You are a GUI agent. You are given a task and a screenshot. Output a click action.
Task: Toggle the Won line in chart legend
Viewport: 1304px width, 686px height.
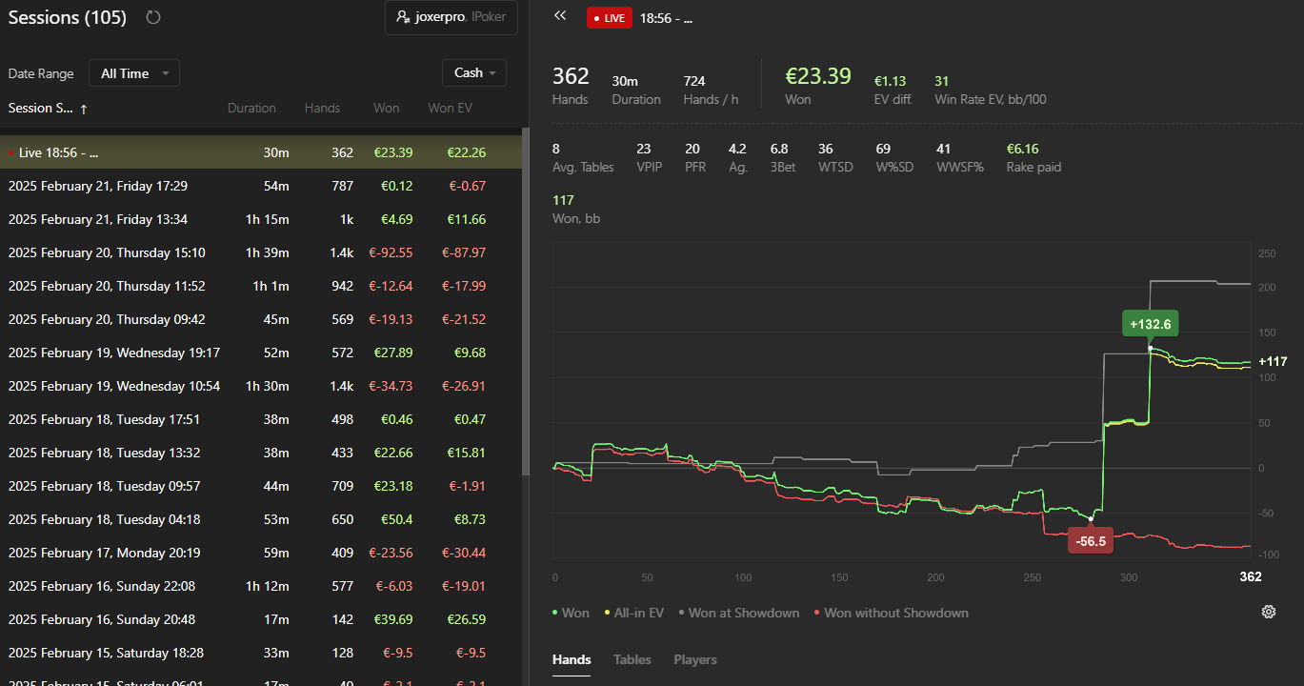point(571,613)
